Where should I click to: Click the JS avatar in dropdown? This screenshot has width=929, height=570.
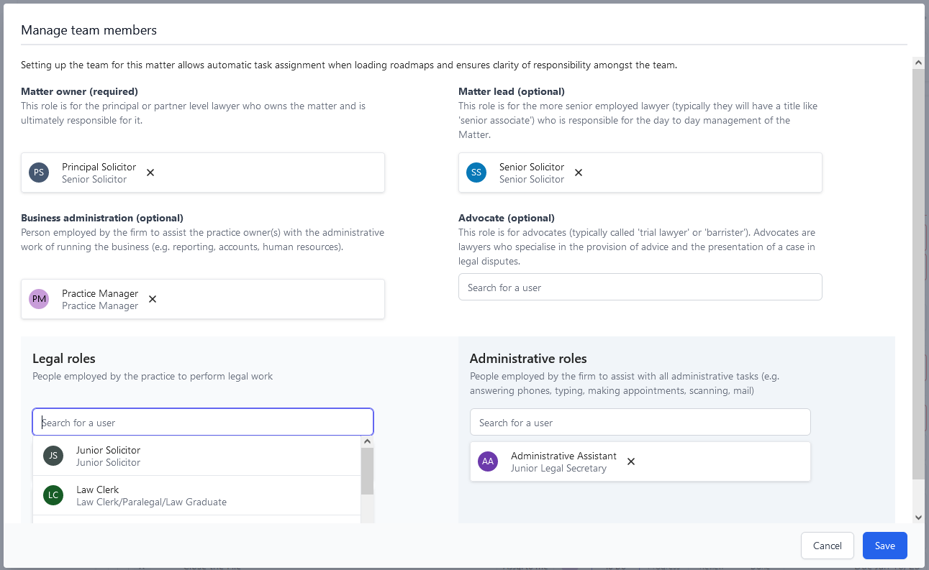click(53, 456)
